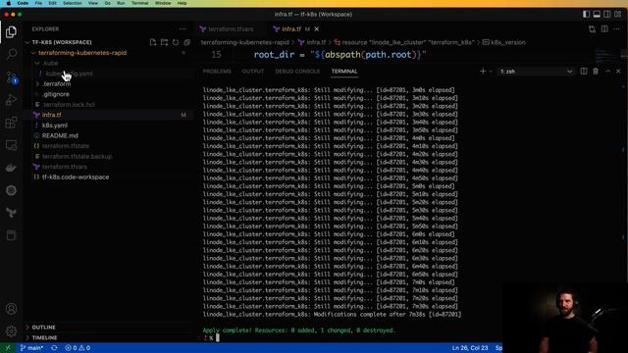Split the editor right

(604, 29)
